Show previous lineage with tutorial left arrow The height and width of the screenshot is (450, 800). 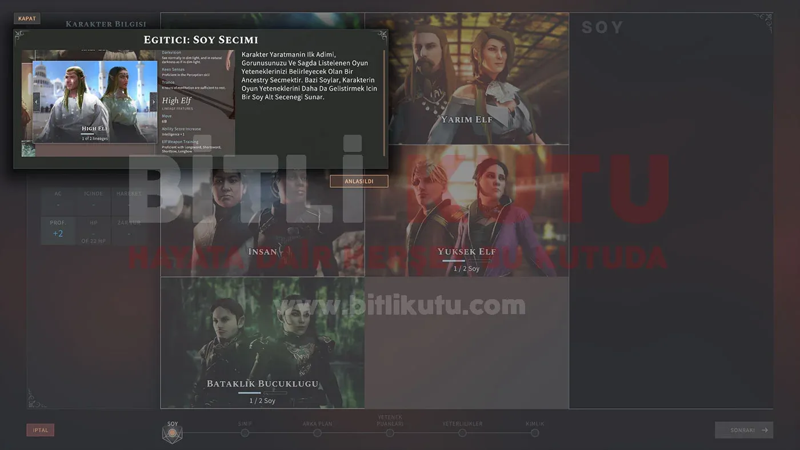[x=37, y=102]
